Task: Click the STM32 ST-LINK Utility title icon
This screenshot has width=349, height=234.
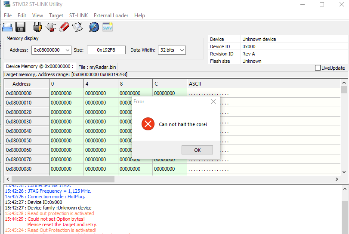Action: 7,4
